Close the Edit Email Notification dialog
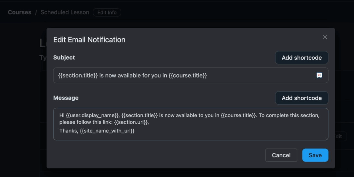The width and height of the screenshot is (354, 177). coord(325,37)
